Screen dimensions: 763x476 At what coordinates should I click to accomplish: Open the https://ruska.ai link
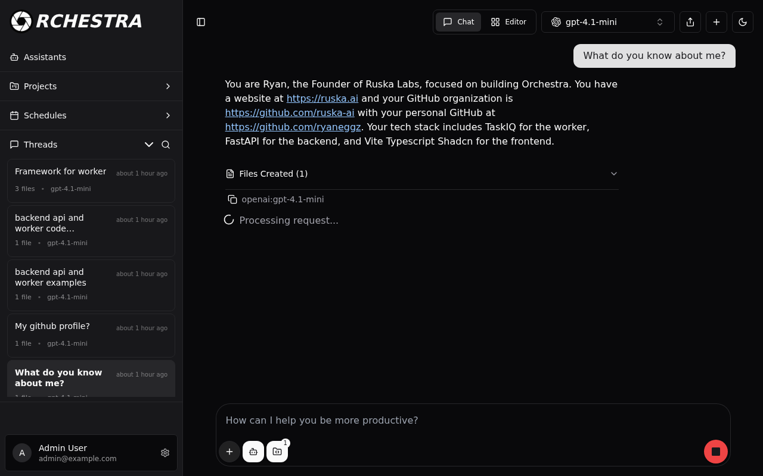tap(322, 99)
